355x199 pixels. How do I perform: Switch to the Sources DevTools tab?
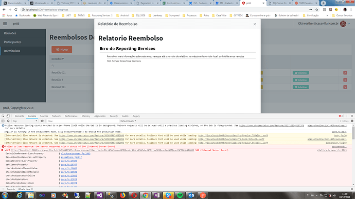(44, 116)
